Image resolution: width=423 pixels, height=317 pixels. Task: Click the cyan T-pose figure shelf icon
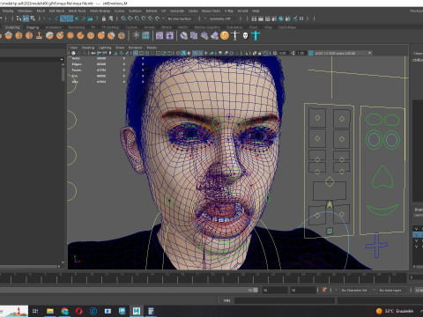coord(256,36)
